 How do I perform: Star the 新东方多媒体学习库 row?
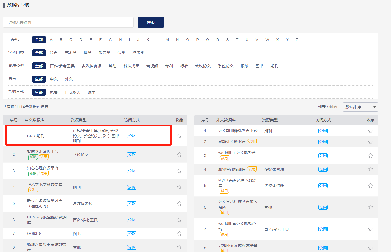coord(179,203)
